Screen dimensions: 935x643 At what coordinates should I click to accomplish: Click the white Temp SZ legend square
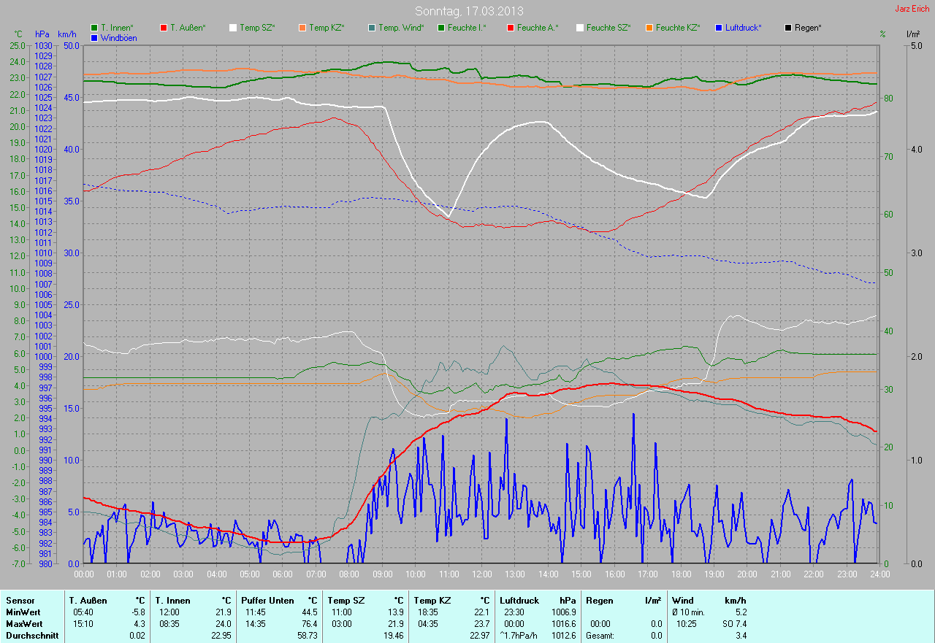(233, 28)
